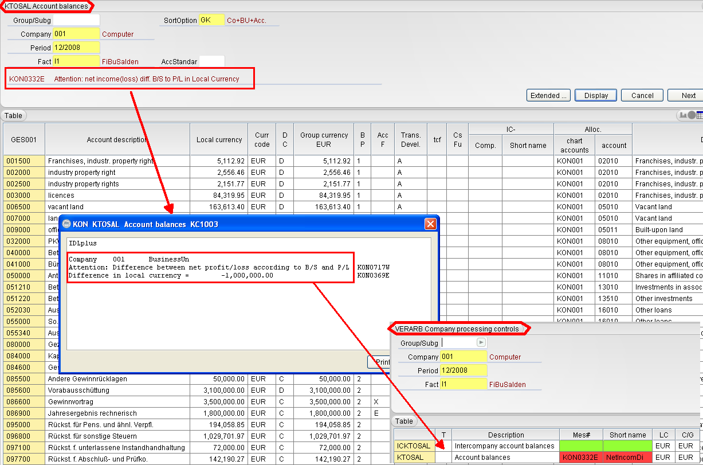Focus the empty AccStandar field
The image size is (703, 465).
pyautogui.click(x=212, y=61)
